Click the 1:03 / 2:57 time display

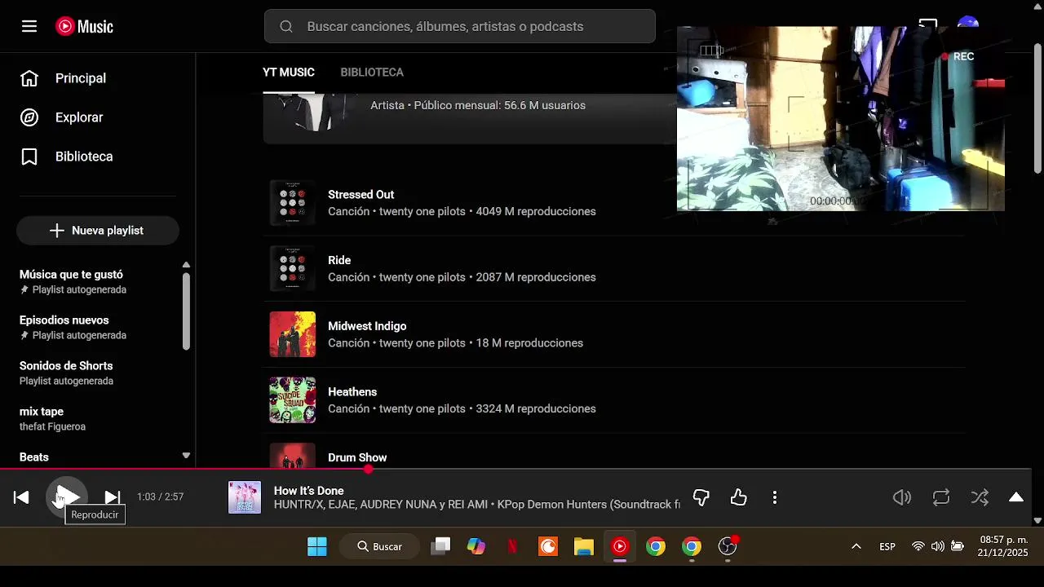coord(160,497)
